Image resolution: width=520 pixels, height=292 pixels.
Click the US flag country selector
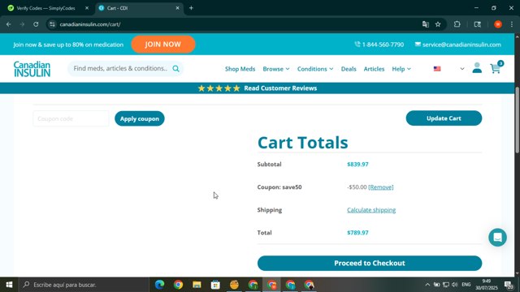pyautogui.click(x=437, y=69)
